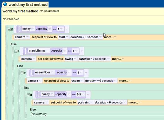This screenshot has width=164, height=120.
Task: Click the 'Do Nothing' placeholder
Action: [39, 114]
